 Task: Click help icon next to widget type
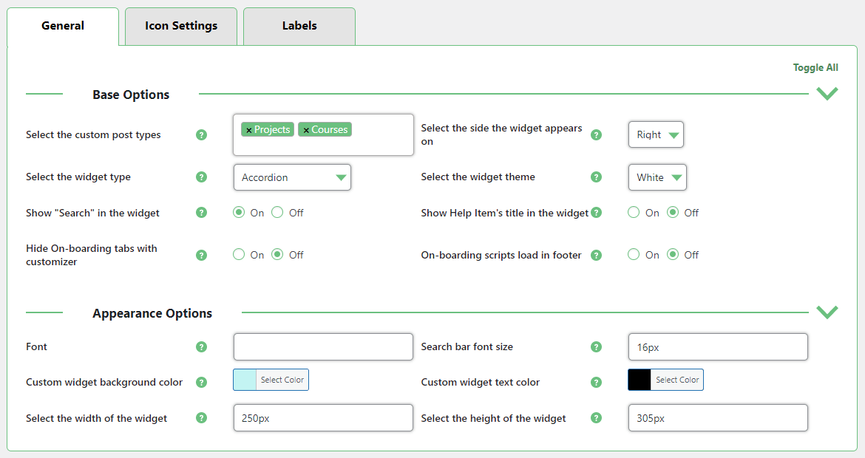coord(201,177)
